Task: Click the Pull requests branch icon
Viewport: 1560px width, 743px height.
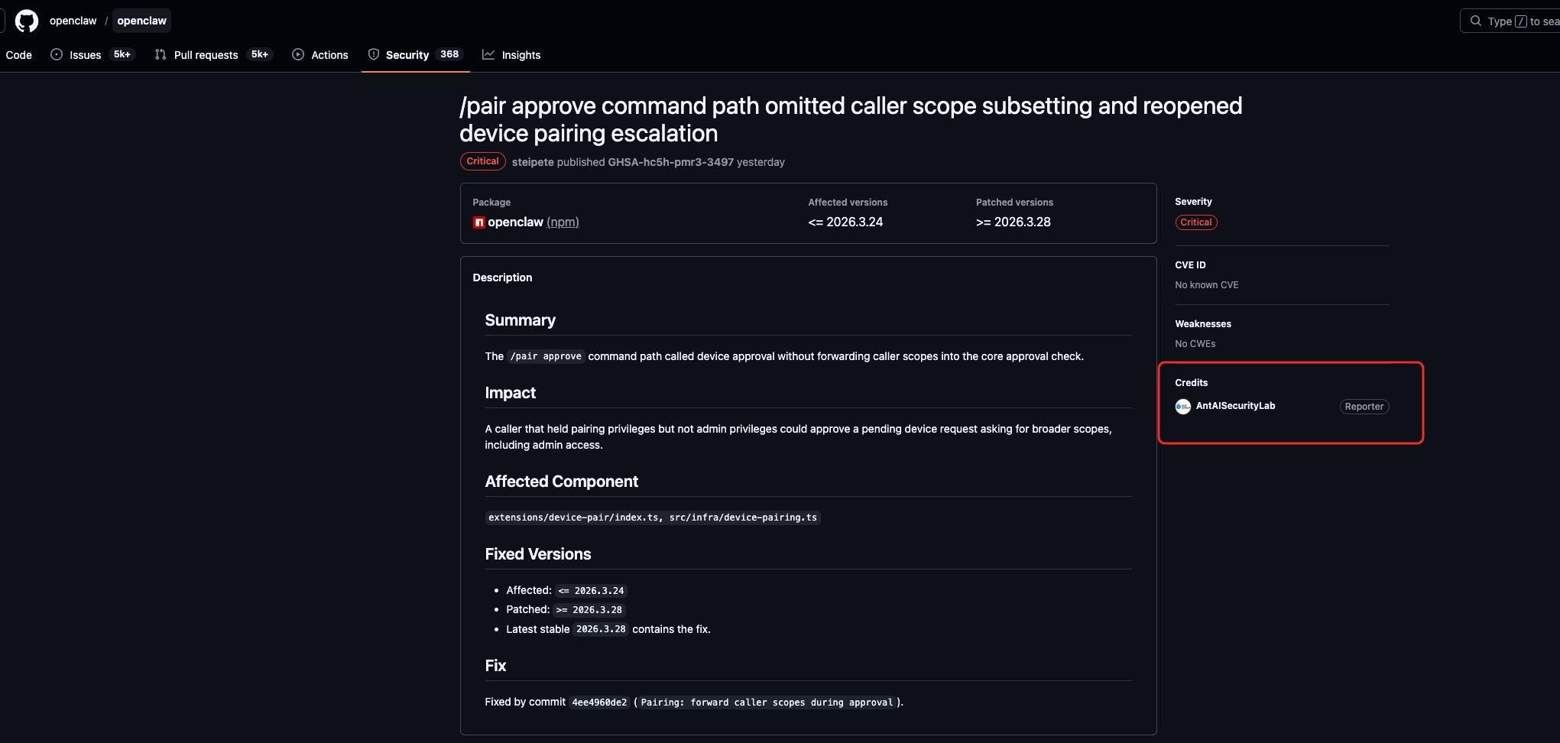Action: 161,54
